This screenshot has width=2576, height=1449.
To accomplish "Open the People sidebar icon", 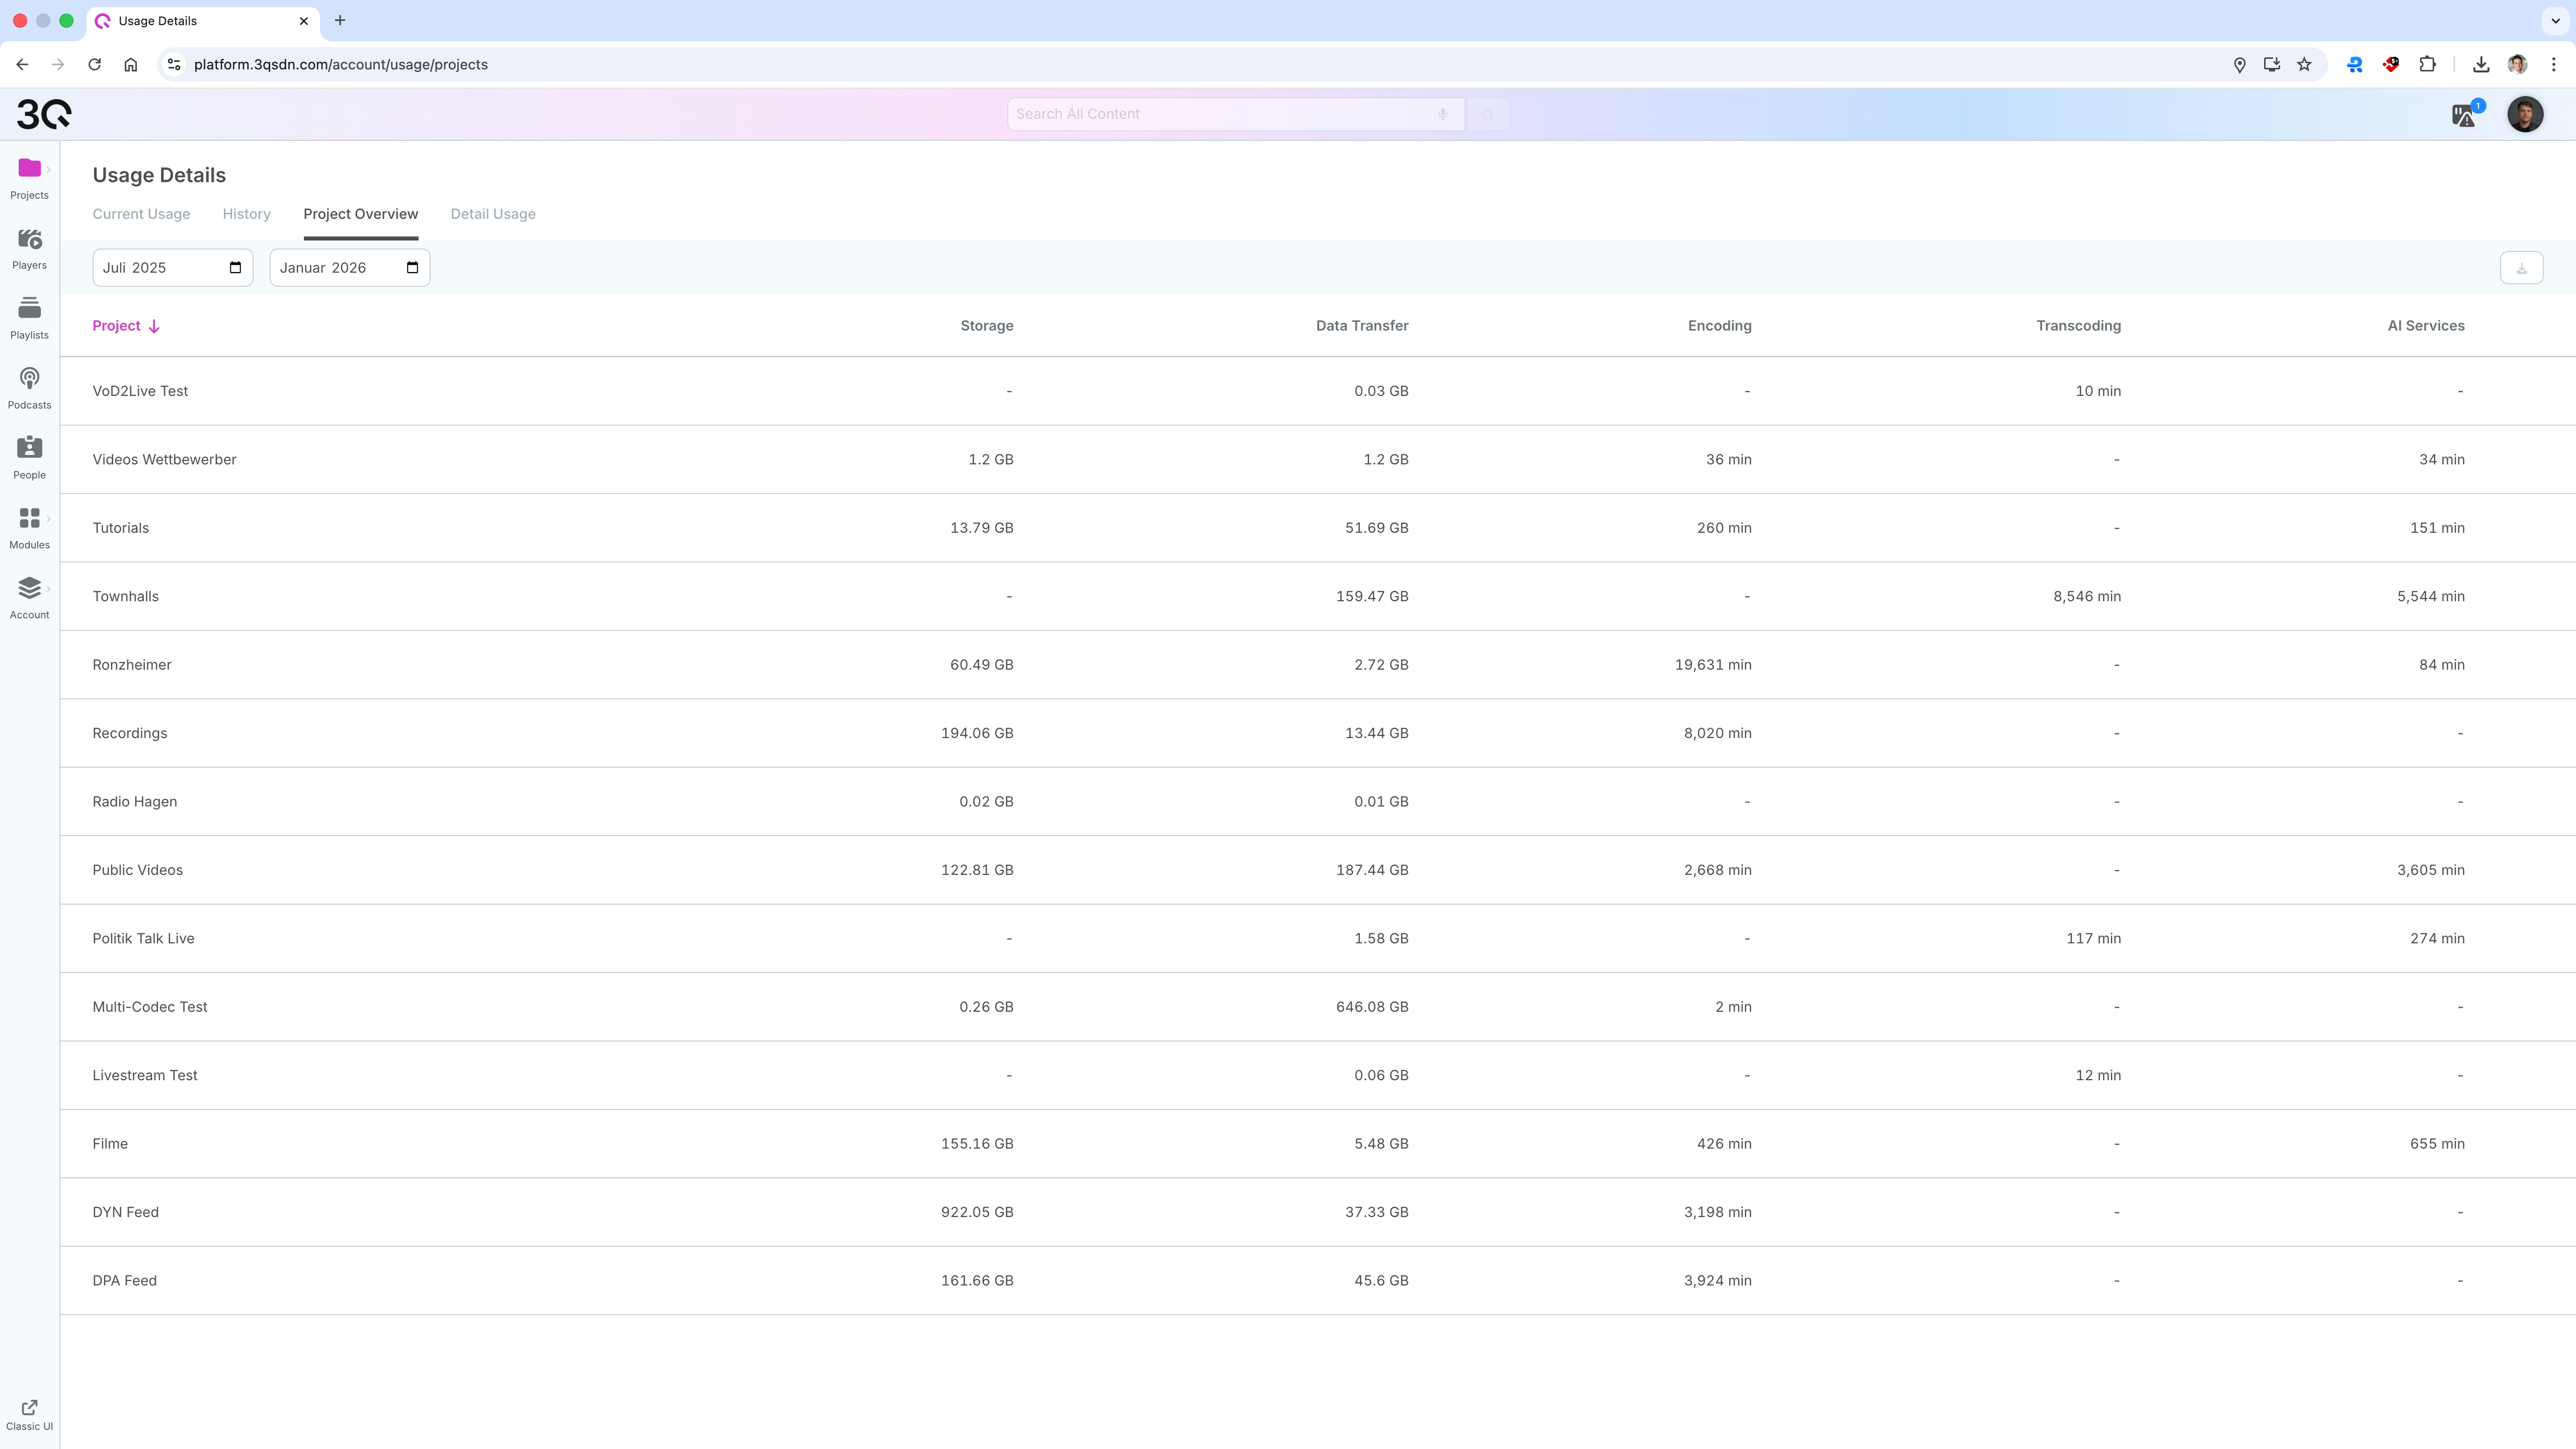I will click(29, 449).
